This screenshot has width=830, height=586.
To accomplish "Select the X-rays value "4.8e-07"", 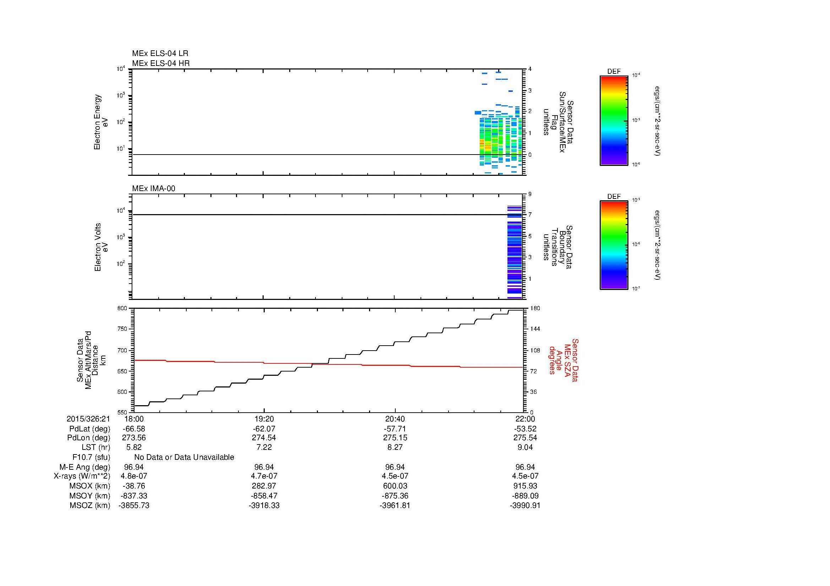I will (134, 476).
